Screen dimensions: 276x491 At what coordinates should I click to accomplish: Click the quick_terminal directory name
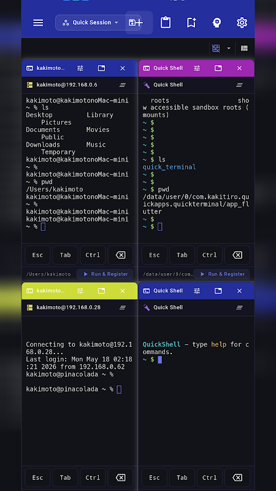(x=169, y=167)
